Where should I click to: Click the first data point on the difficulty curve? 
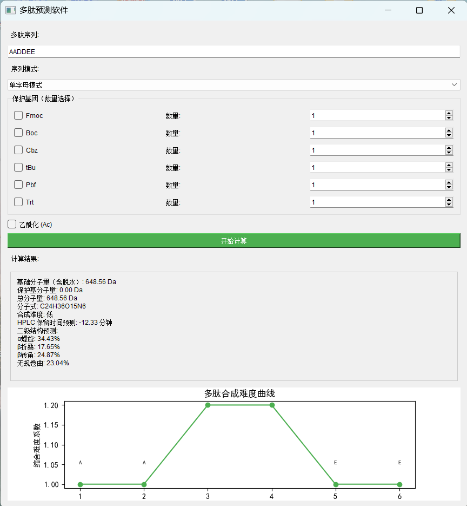pos(80,484)
